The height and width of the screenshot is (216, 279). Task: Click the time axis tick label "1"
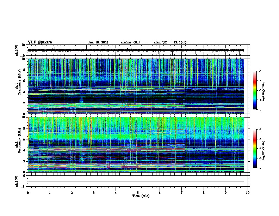click(50, 193)
